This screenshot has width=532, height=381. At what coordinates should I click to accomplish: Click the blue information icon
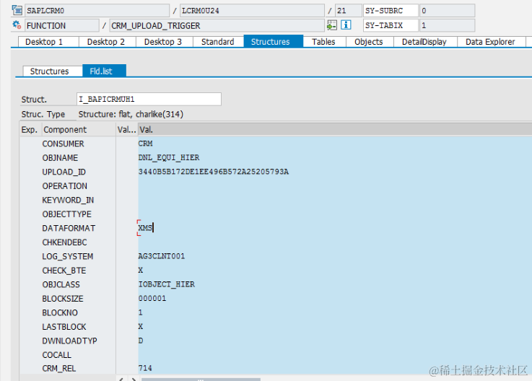click(346, 25)
